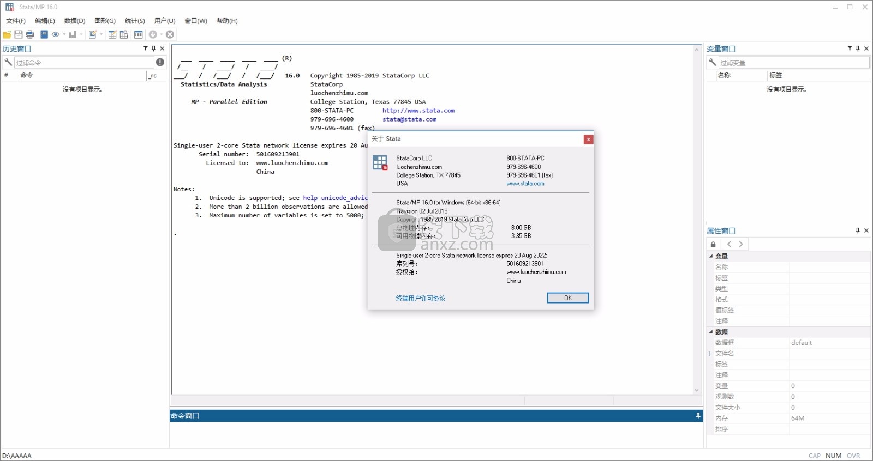Image resolution: width=873 pixels, height=461 pixels.
Task: Click filter funnel icon in 变量窗口 panel
Action: tap(850, 48)
